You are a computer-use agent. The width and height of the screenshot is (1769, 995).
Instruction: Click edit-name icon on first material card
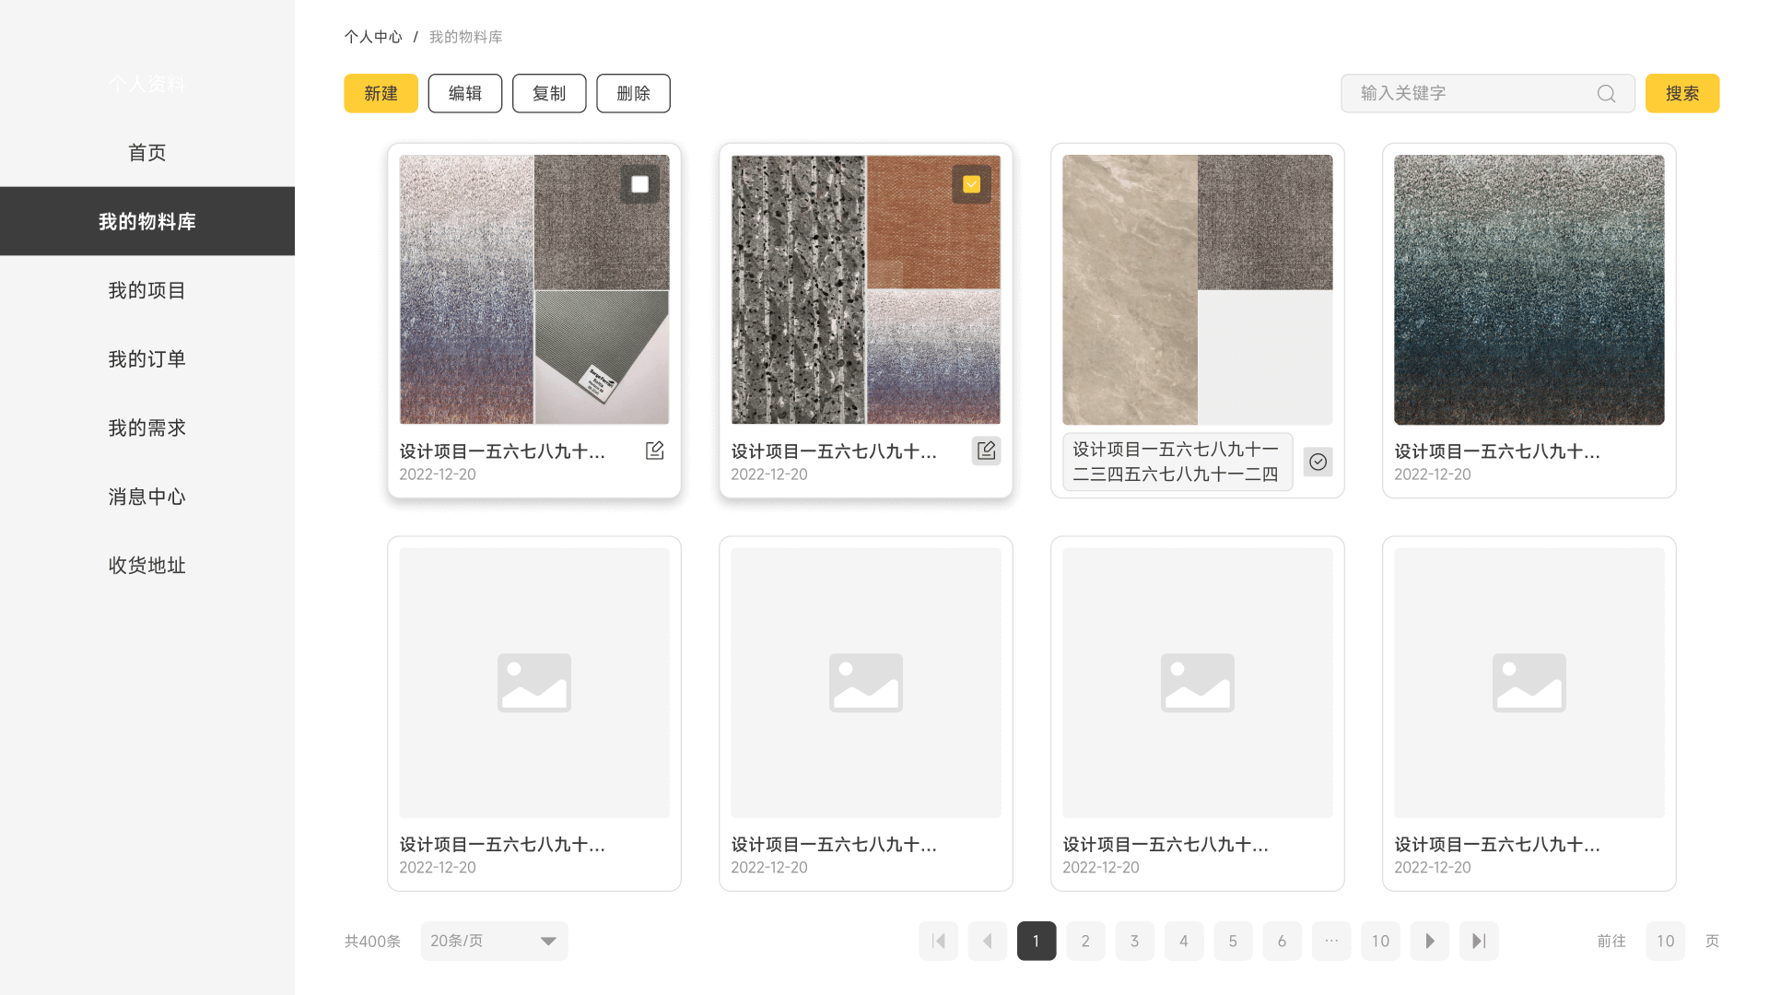(x=654, y=451)
